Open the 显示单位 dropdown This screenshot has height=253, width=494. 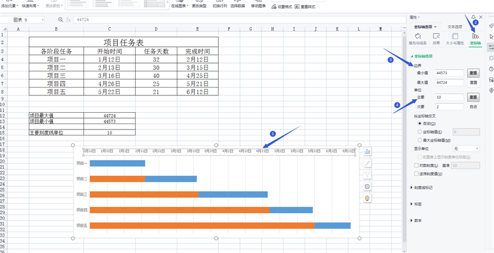466,149
